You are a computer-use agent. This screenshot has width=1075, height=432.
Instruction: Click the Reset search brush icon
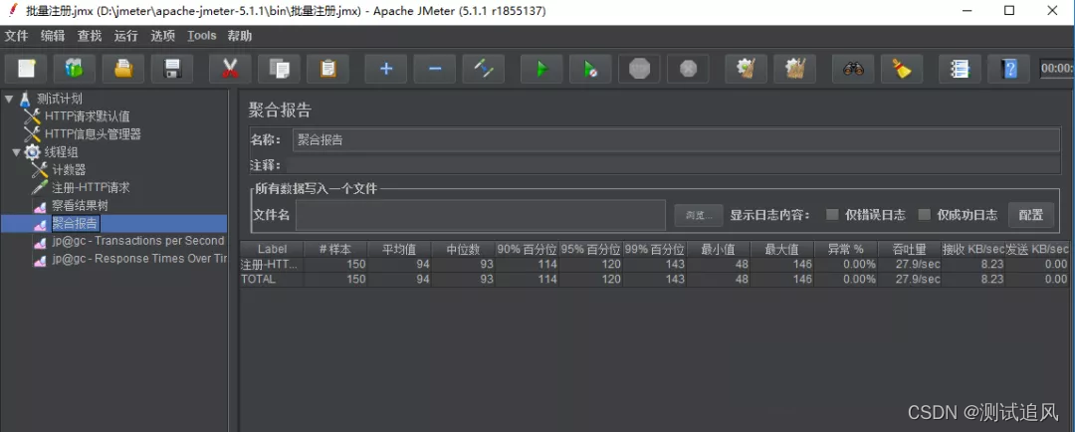pos(902,69)
